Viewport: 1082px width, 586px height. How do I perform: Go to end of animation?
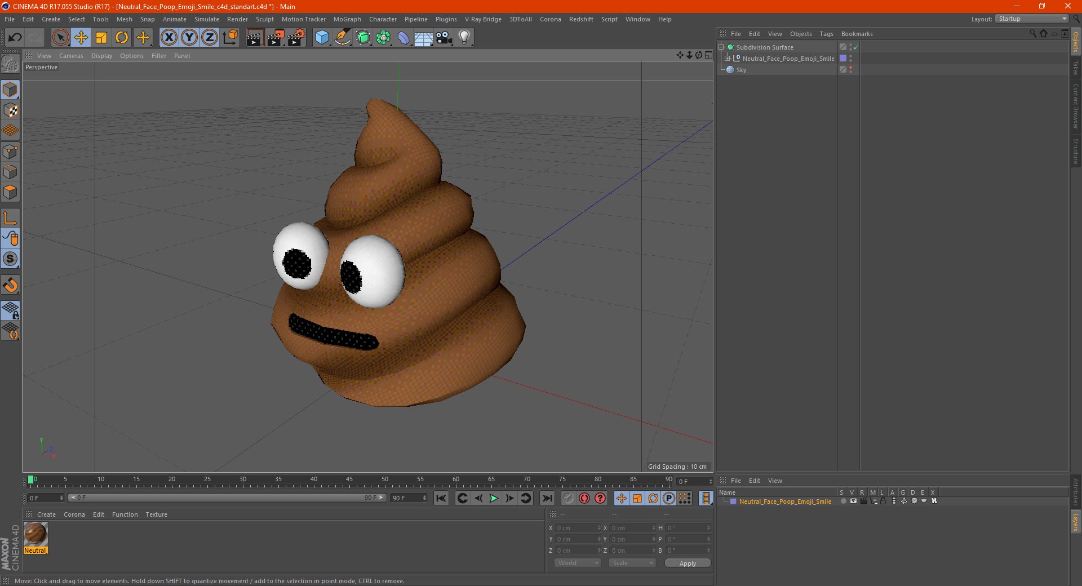[547, 498]
